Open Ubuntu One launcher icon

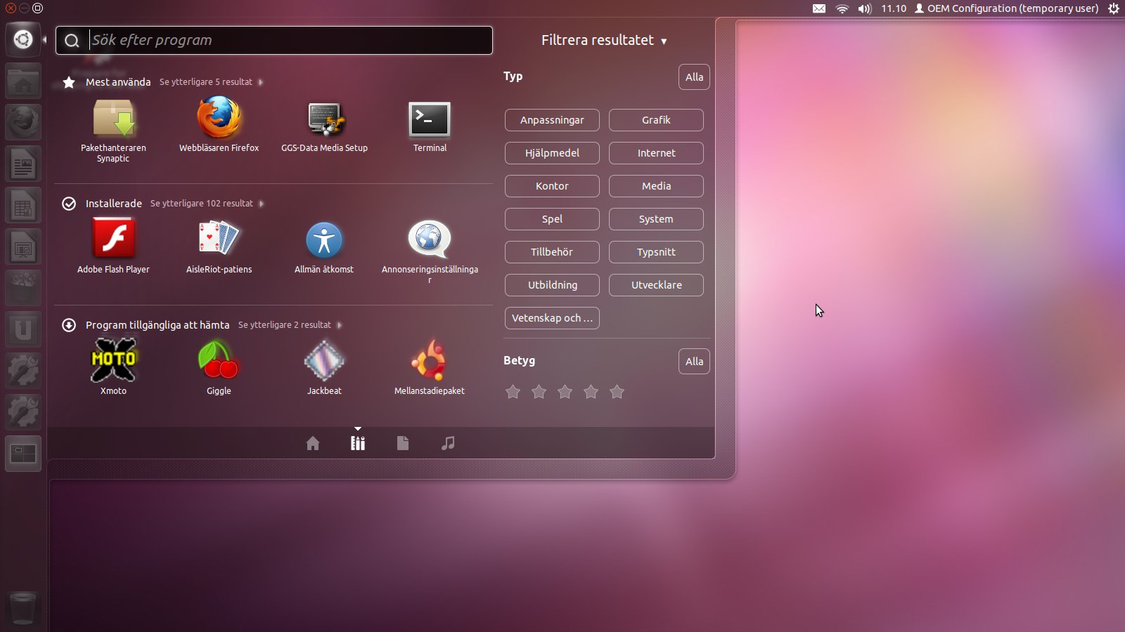[23, 329]
